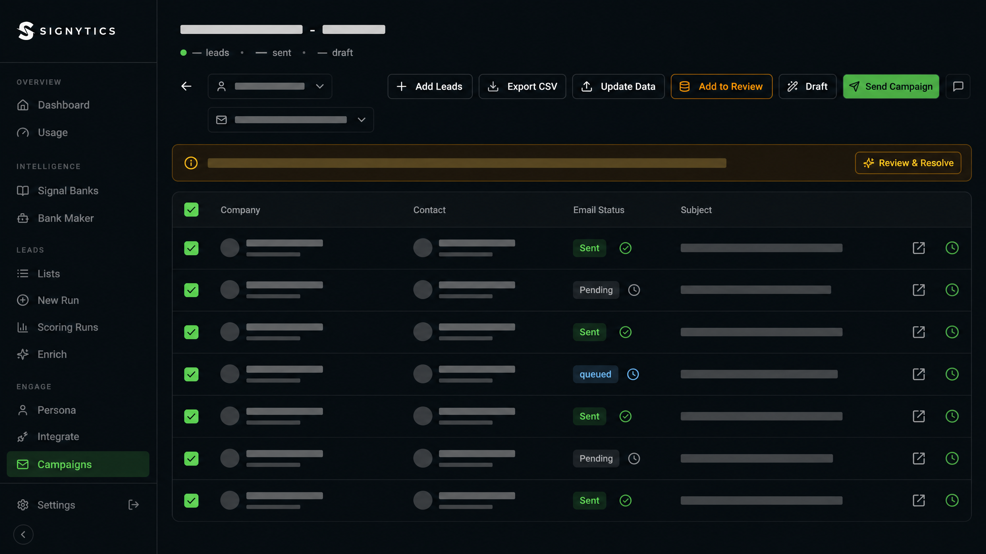The width and height of the screenshot is (986, 554).
Task: Click the Email Status column header
Action: pos(599,210)
